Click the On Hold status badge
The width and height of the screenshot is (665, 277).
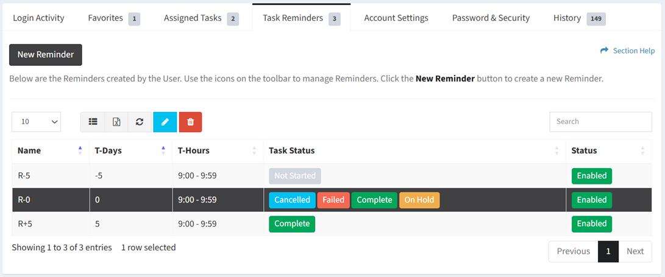point(419,200)
